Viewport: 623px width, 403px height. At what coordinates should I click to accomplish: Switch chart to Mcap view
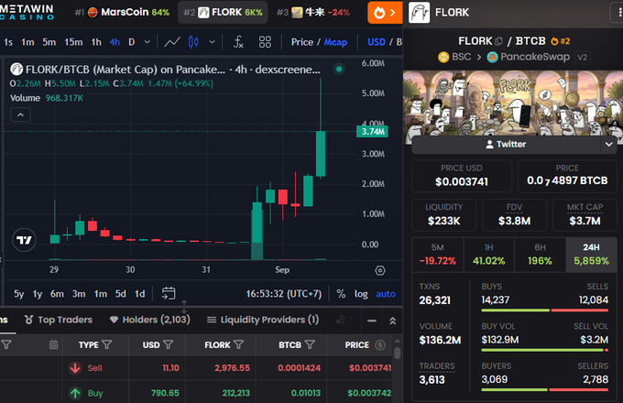(x=335, y=42)
